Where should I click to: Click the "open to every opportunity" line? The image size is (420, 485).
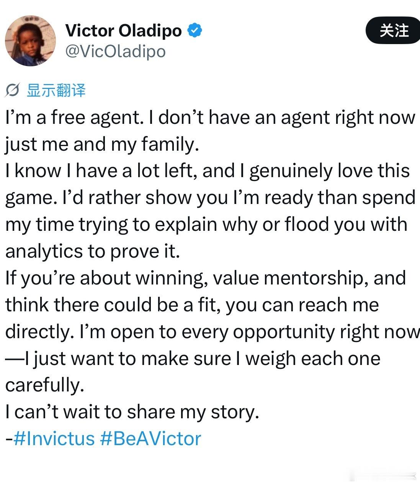point(212,332)
